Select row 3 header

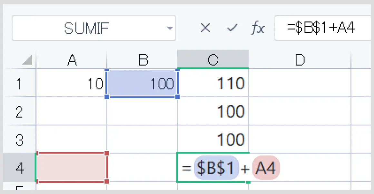19,139
